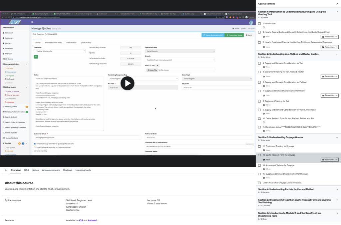Switch to the Q&A tab

(26, 170)
